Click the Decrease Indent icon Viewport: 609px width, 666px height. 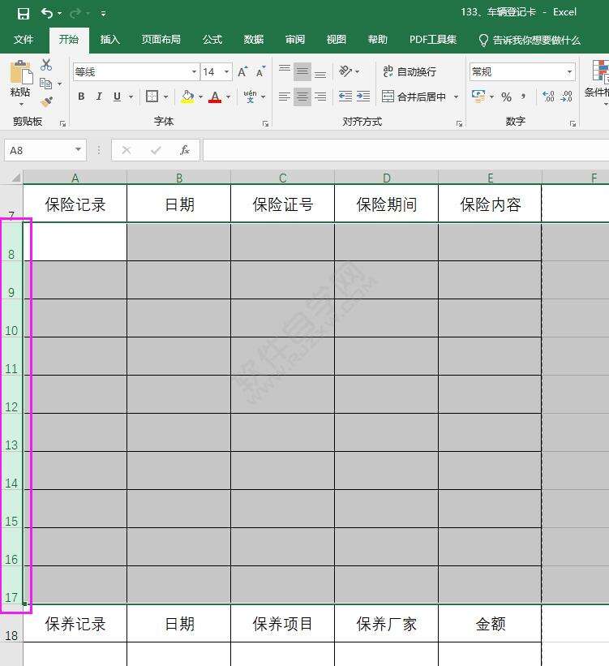coord(345,97)
